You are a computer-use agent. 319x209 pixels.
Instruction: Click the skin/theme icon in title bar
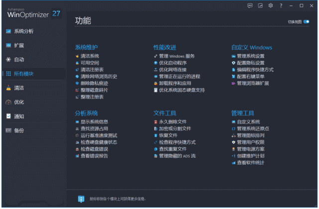coord(260,5)
